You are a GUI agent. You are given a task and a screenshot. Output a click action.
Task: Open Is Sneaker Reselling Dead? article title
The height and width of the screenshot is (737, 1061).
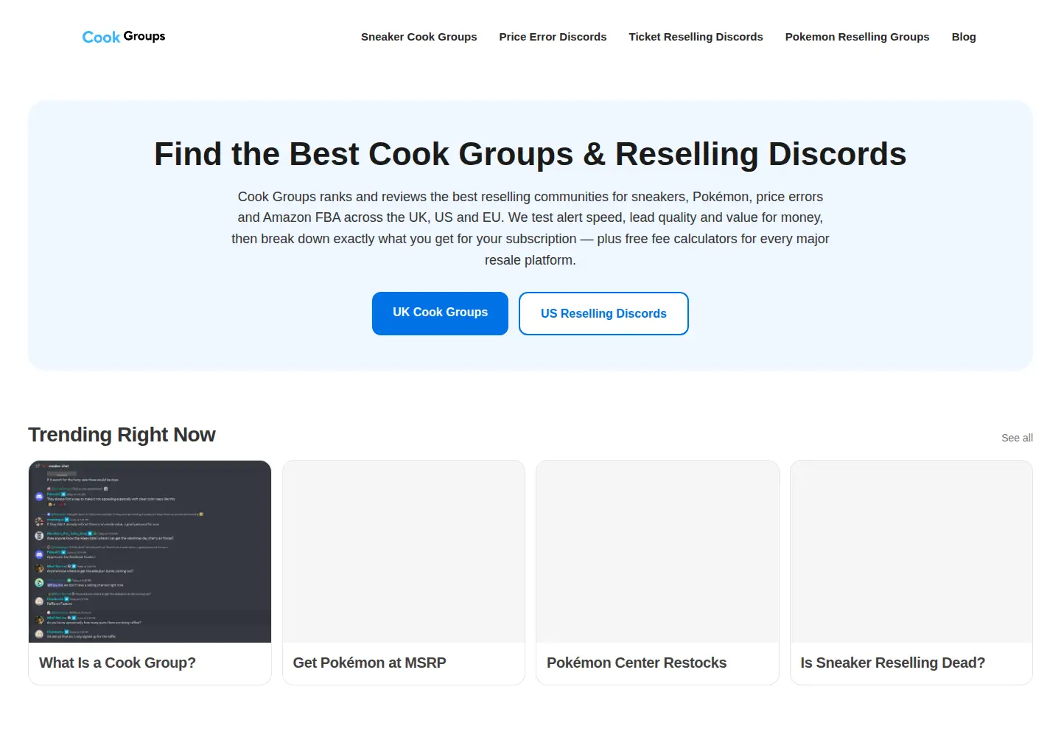tap(892, 663)
